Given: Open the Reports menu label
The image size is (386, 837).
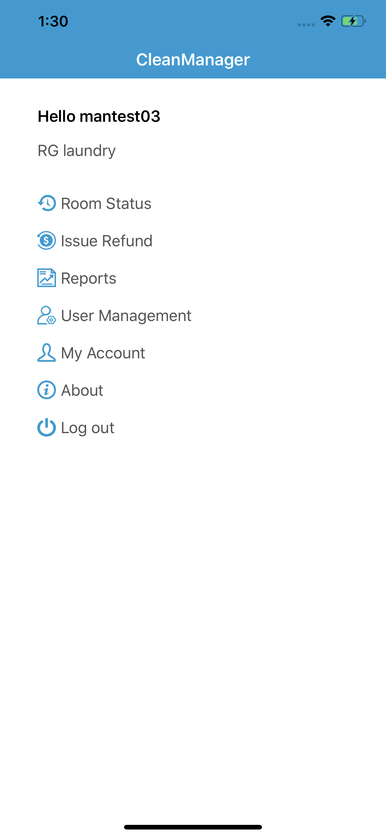Looking at the screenshot, I should (x=89, y=279).
